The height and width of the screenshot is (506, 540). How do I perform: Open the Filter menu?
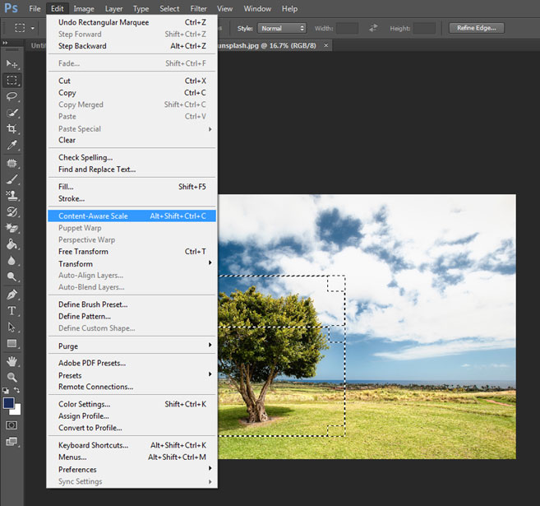point(198,8)
